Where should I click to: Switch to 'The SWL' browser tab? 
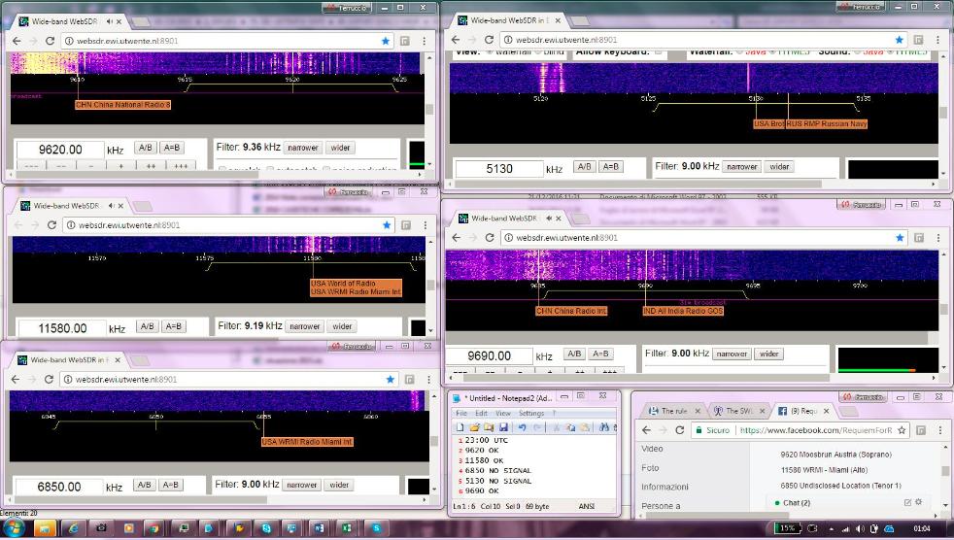[x=738, y=411]
